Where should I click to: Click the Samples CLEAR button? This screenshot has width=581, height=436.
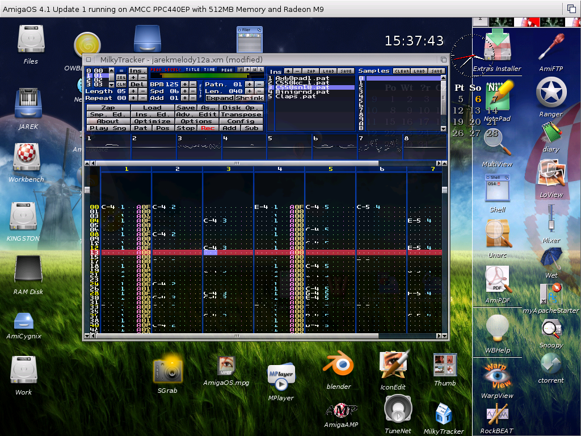point(402,71)
